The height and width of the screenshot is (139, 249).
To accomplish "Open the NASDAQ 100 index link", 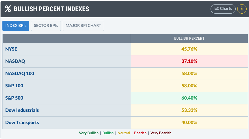I will click(20, 73).
